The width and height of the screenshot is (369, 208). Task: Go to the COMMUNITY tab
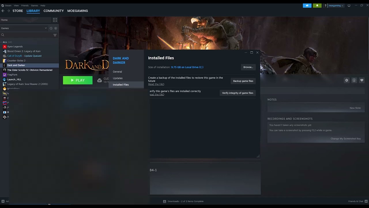tap(54, 11)
